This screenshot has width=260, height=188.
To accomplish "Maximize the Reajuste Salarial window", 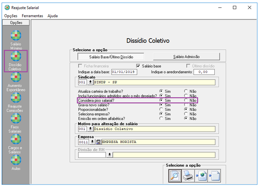I will [x=235, y=8].
